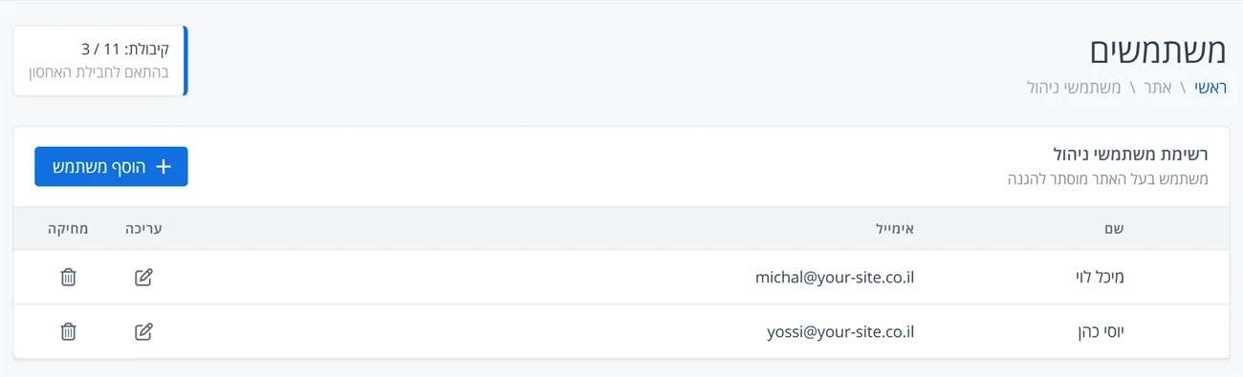Image resolution: width=1243 pixels, height=377 pixels.
Task: Click the משתמשים page title
Action: [1158, 51]
